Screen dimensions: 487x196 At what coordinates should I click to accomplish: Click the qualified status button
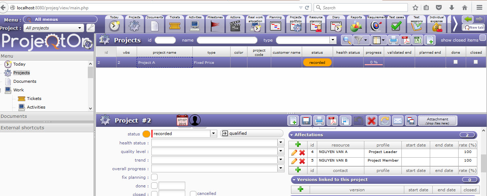click(252, 133)
